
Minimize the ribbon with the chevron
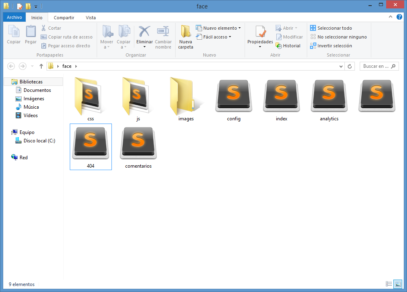391,17
